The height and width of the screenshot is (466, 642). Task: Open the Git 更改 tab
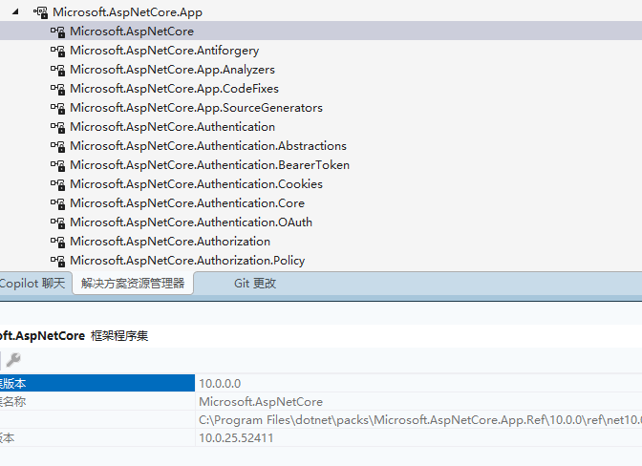click(255, 283)
